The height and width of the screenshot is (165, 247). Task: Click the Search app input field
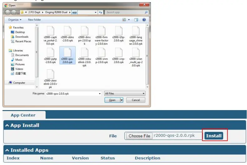click(125, 12)
